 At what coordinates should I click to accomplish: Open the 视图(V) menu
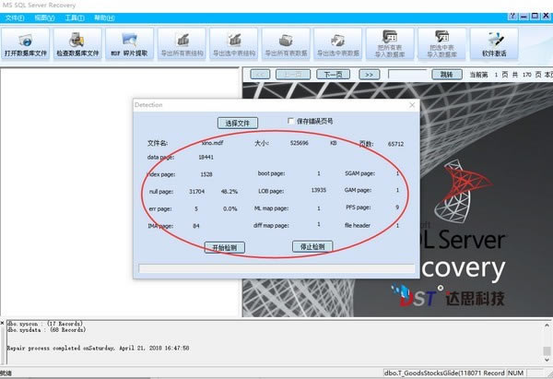click(44, 18)
